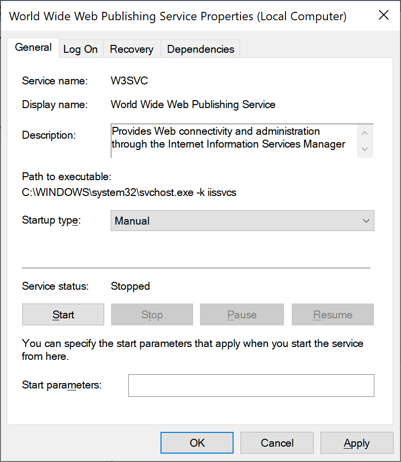401x462 pixels.
Task: Click the disabled Stop button
Action: (152, 314)
